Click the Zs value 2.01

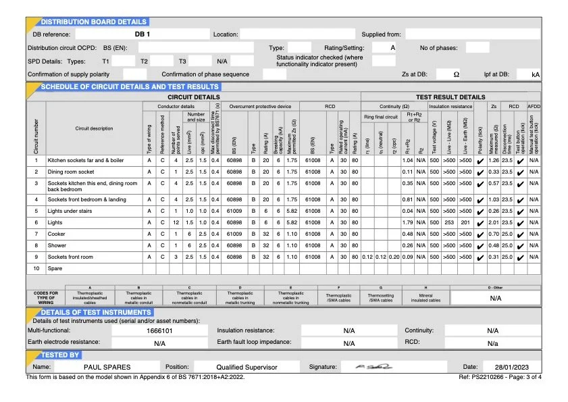pyautogui.click(x=494, y=222)
